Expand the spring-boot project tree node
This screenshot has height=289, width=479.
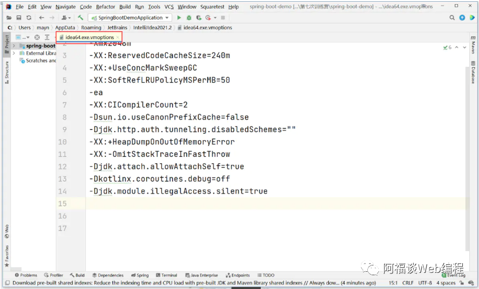click(14, 46)
